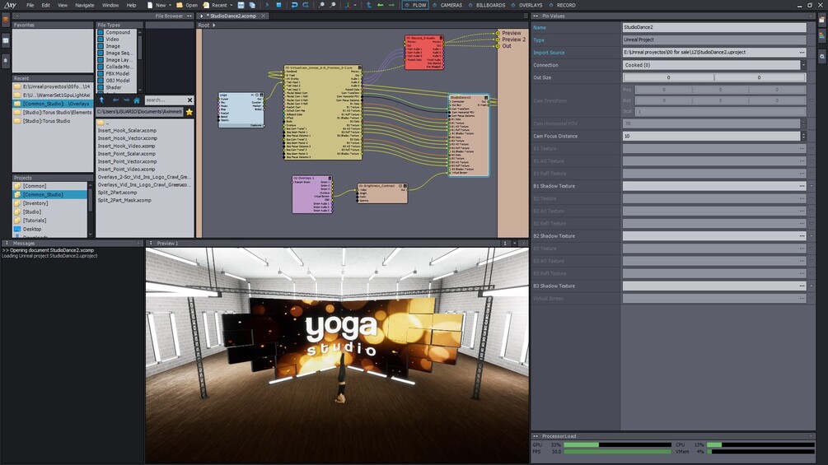Go forward in the File Browser history
This screenshot has height=465, width=828.
(x=126, y=100)
